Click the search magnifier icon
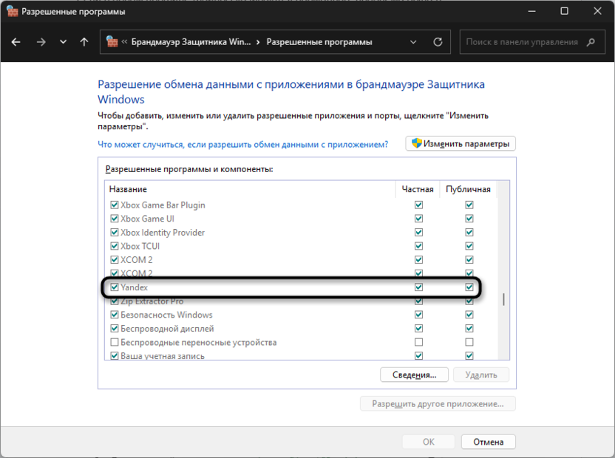 (x=591, y=42)
